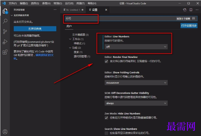
Task: Toggle Render Final Newline checkbox
Action: [106, 61]
